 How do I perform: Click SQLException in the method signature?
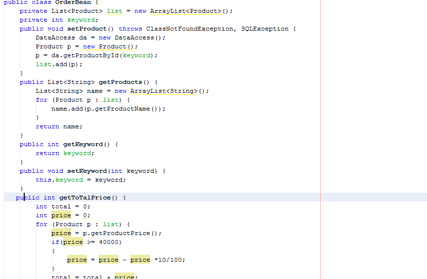pos(265,29)
